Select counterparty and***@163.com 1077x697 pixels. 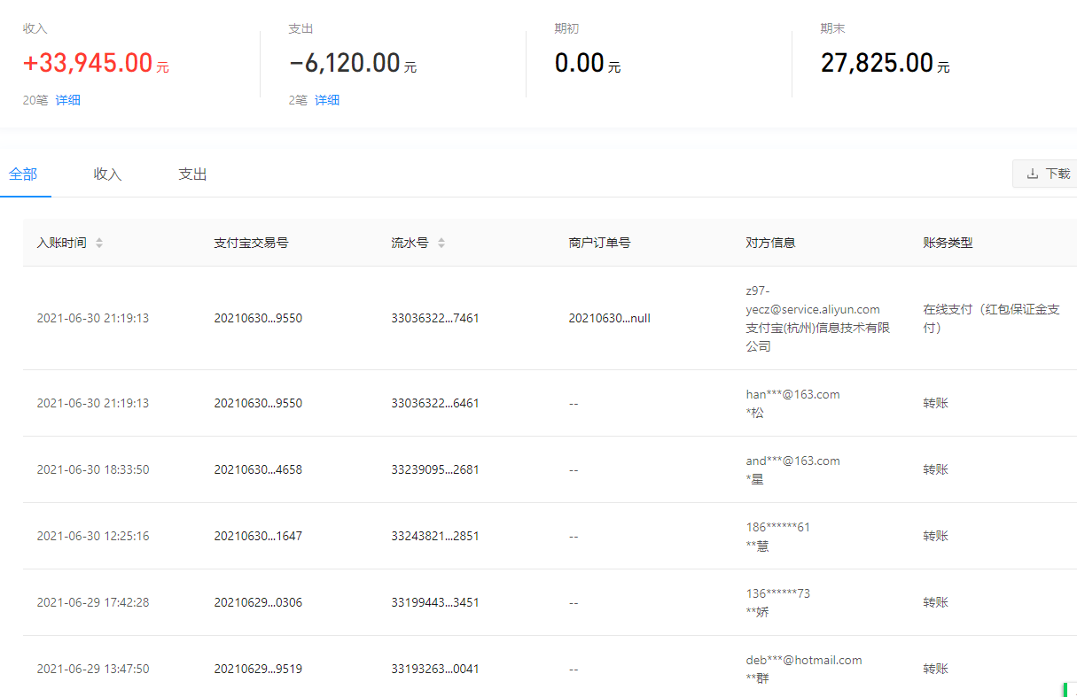(792, 461)
